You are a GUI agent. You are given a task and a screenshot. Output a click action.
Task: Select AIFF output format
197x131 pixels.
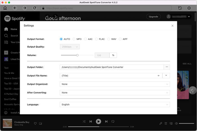[120, 39]
